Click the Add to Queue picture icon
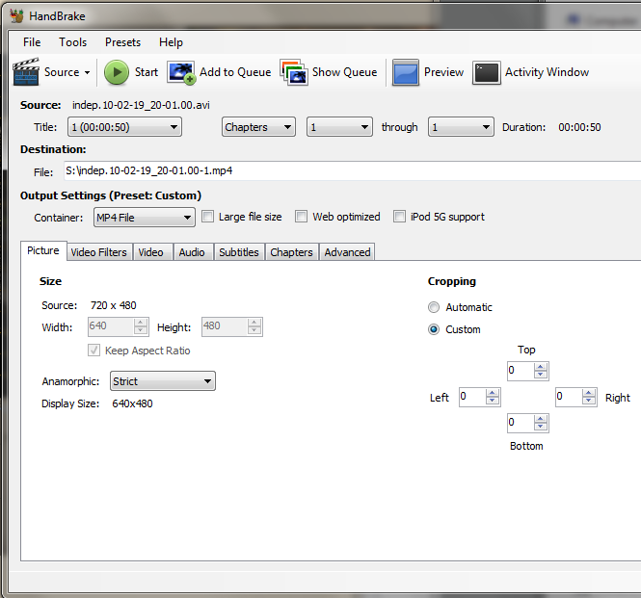641x598 pixels. pos(181,73)
